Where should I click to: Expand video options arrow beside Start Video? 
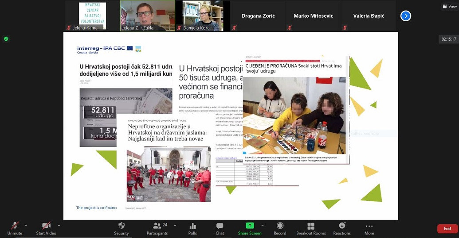tap(59, 226)
